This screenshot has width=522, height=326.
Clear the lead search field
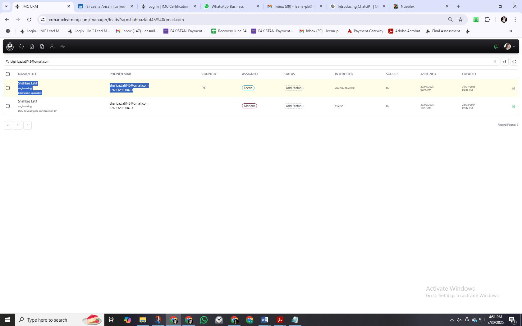coord(495,61)
